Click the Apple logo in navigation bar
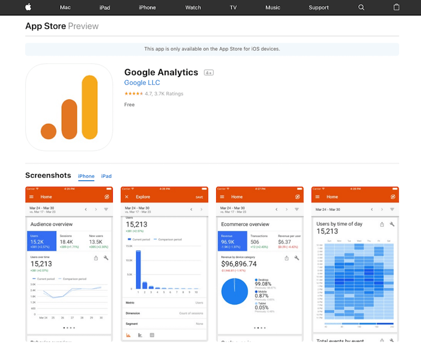The width and height of the screenshot is (421, 351). point(28,7)
